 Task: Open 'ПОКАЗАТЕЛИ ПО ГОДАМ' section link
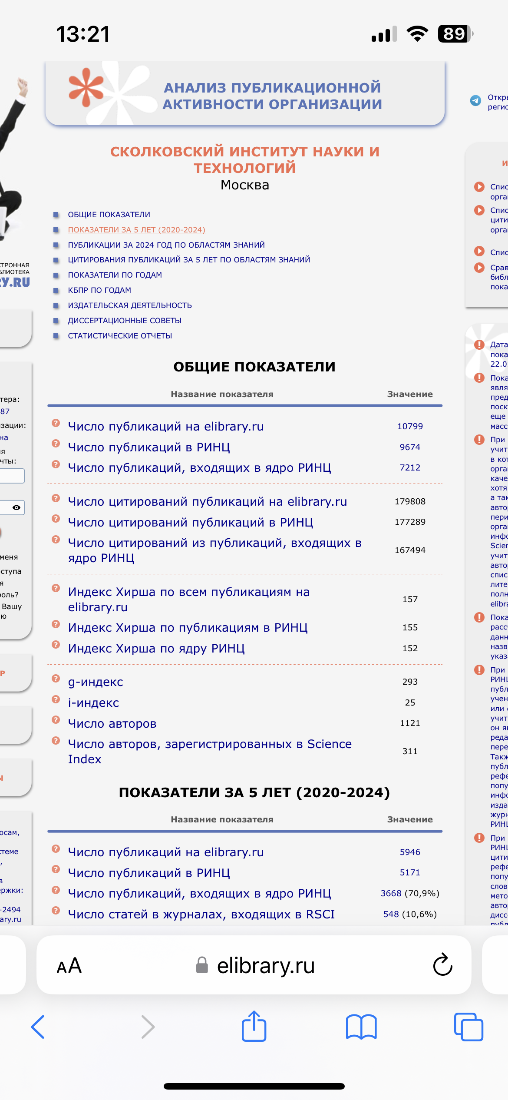pos(115,275)
